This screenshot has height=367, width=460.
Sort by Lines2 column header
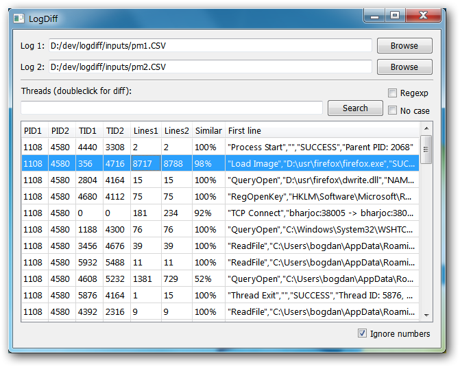coord(177,130)
